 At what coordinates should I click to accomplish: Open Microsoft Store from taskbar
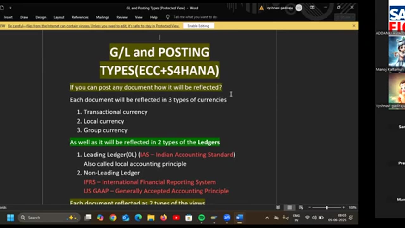189,218
